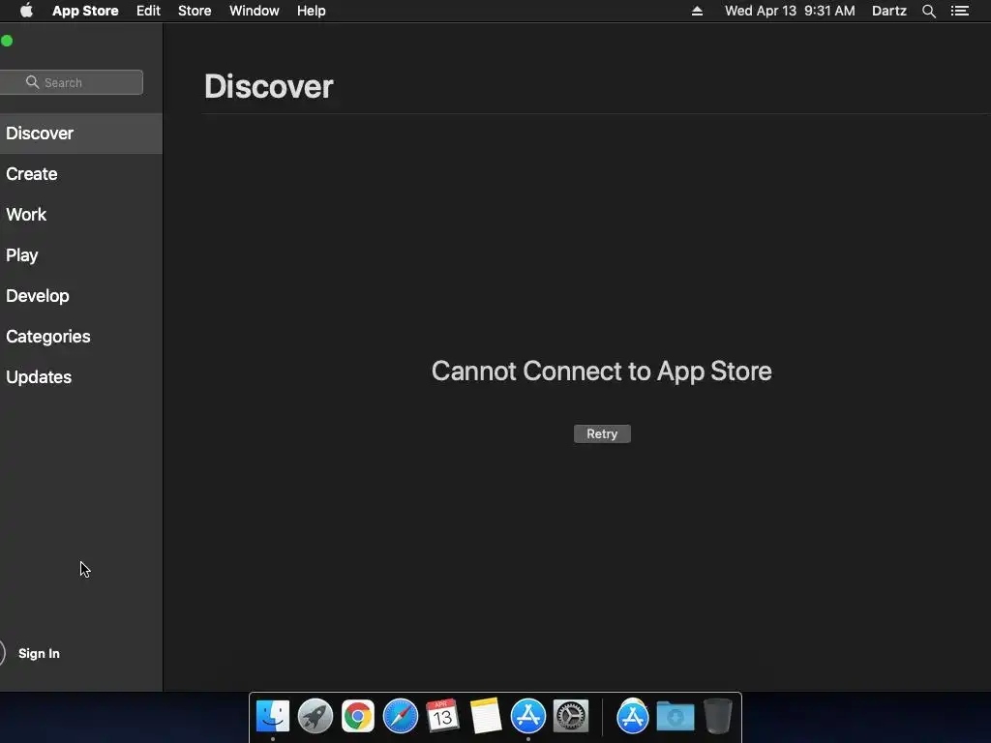Click the eject icon in menu bar
991x743 pixels.
697,11
